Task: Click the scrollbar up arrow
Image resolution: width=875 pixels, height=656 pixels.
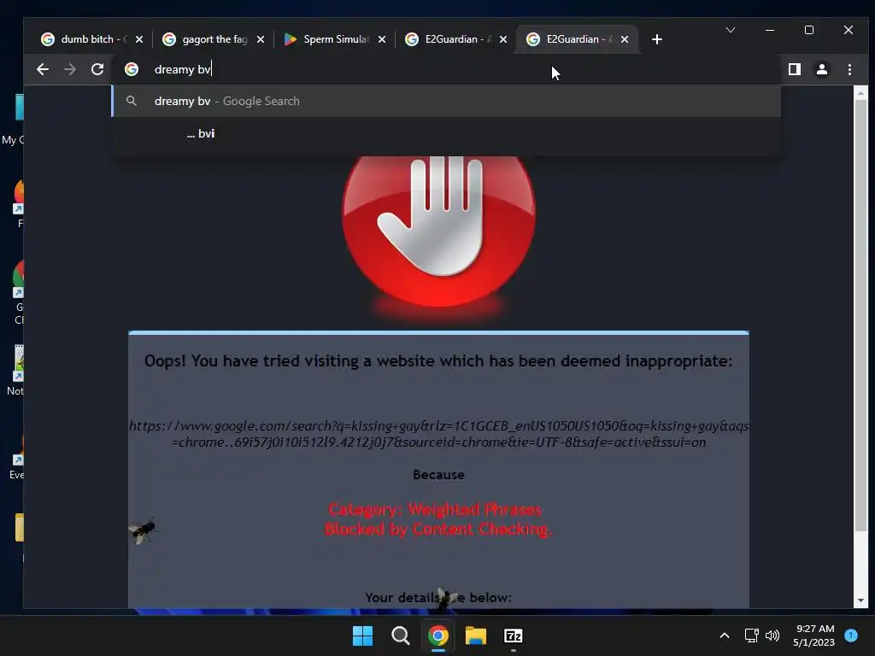Action: point(860,93)
